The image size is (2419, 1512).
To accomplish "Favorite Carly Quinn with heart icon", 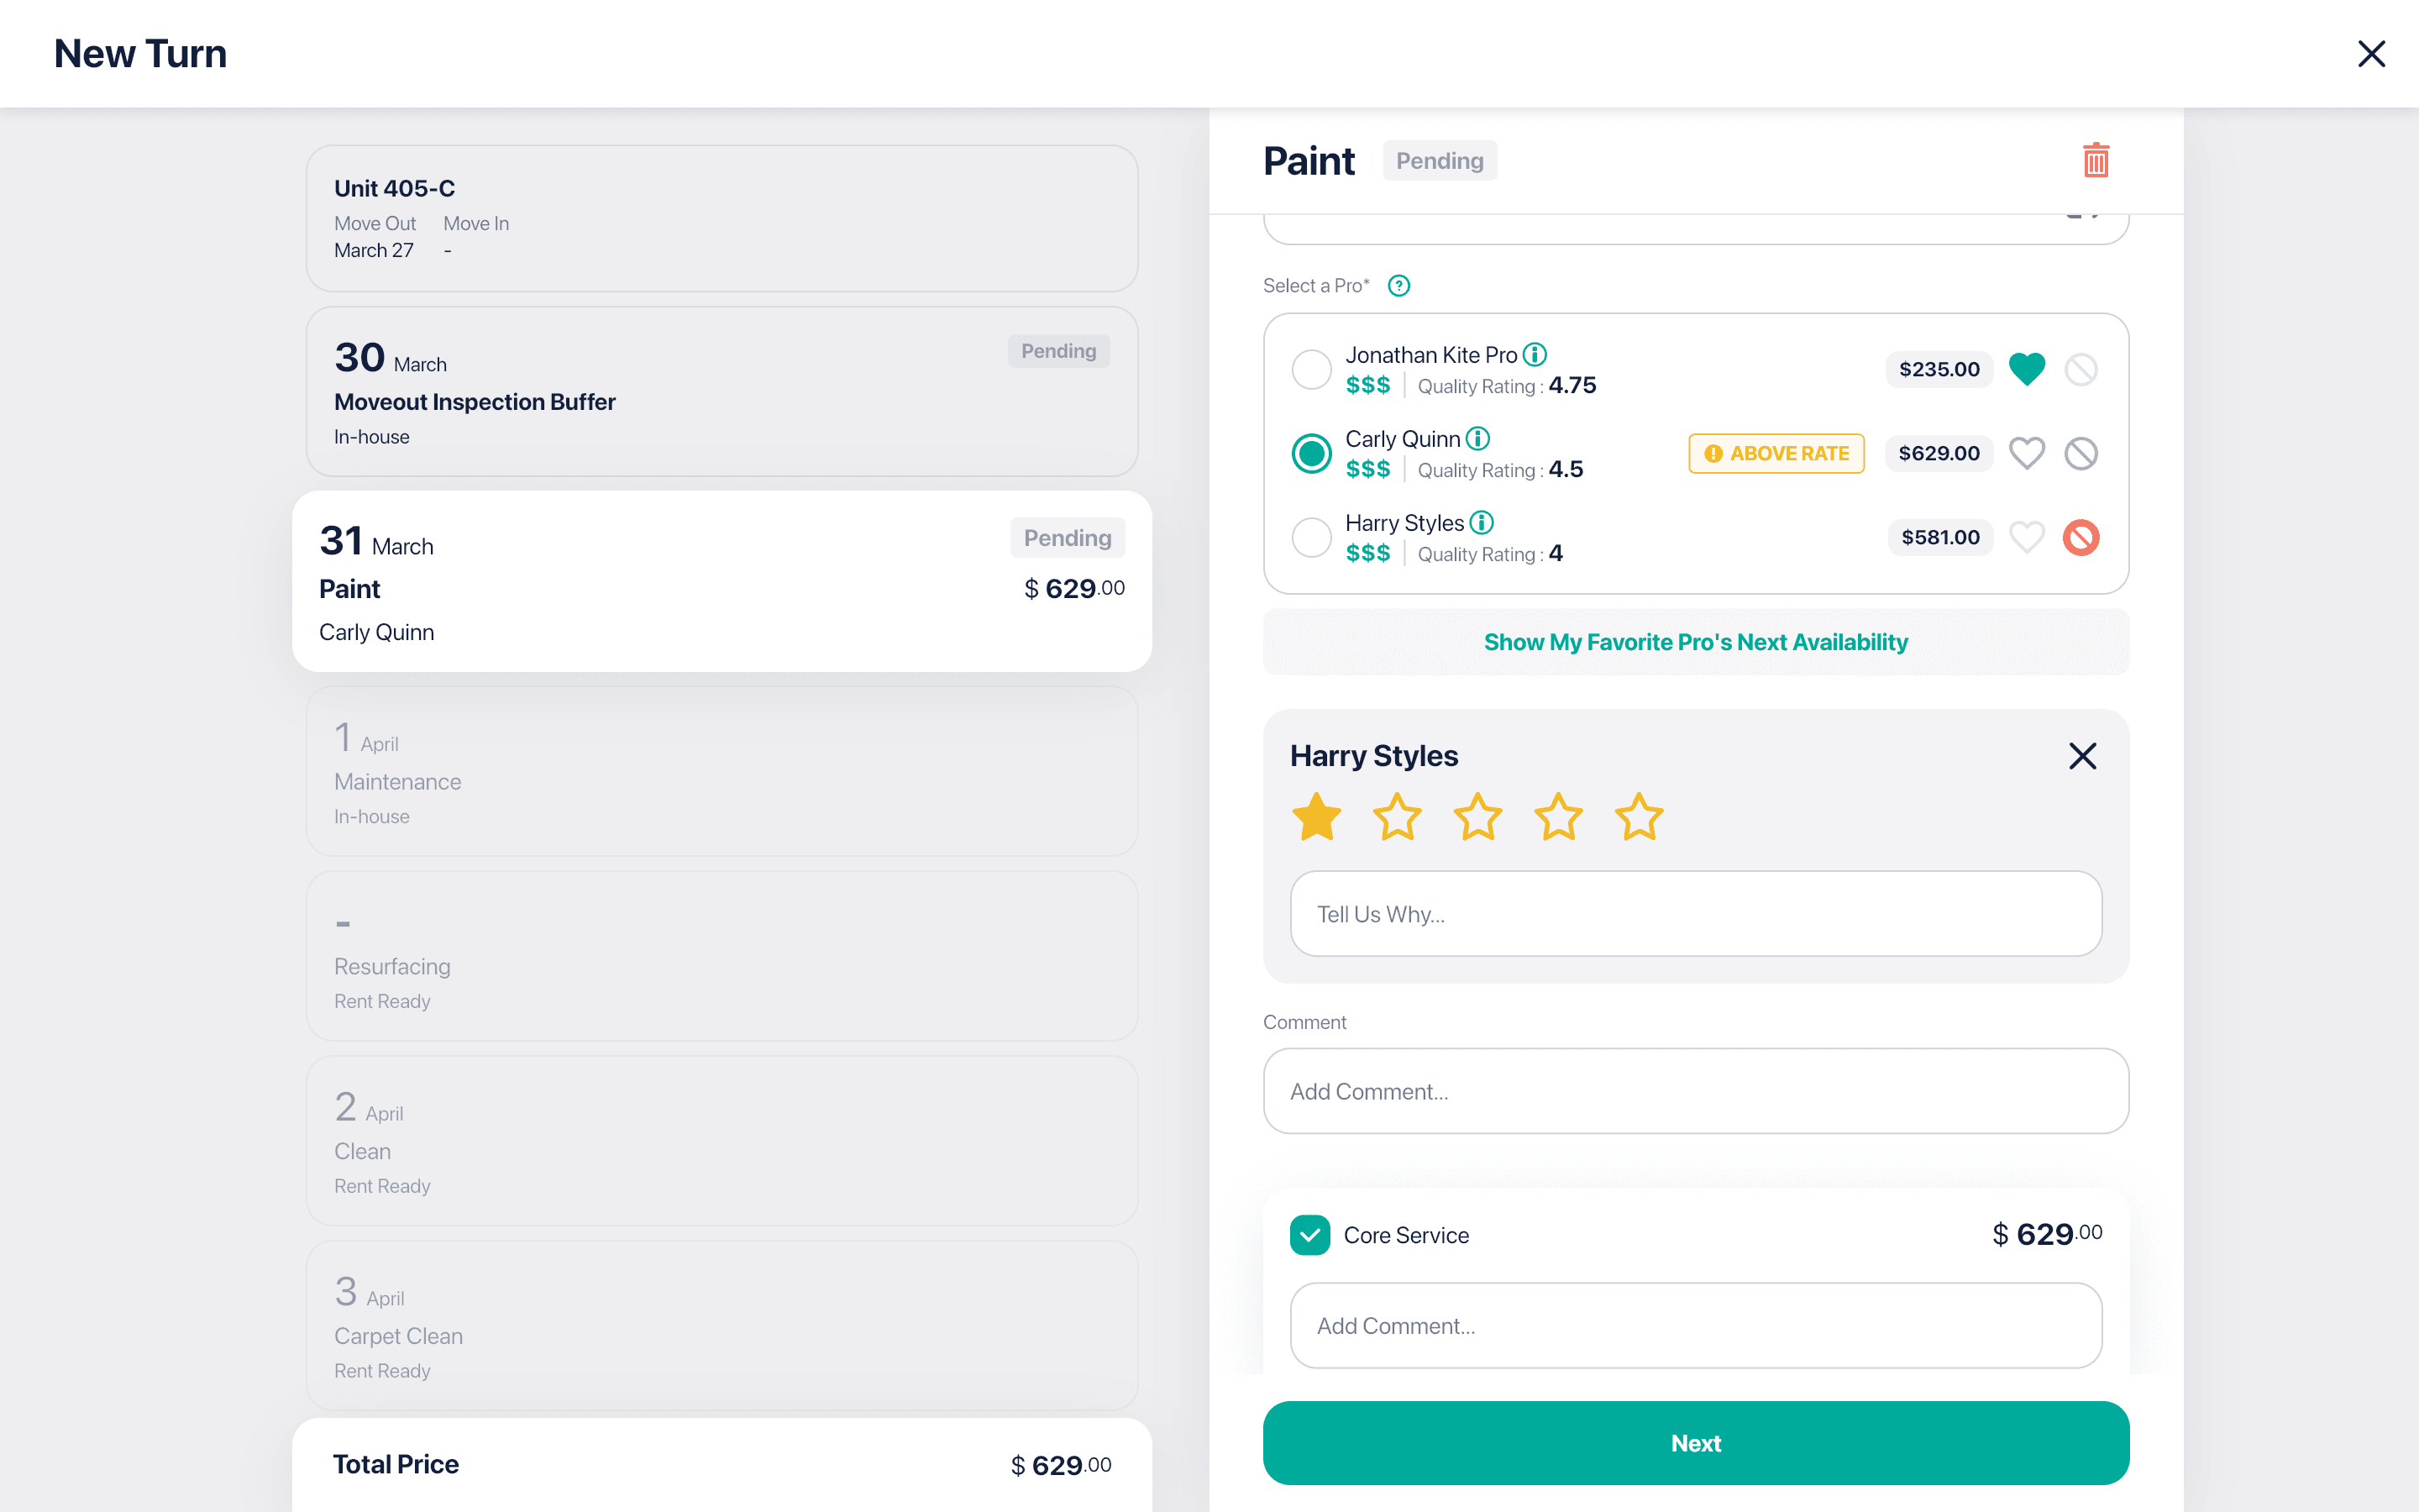I will click(2026, 453).
